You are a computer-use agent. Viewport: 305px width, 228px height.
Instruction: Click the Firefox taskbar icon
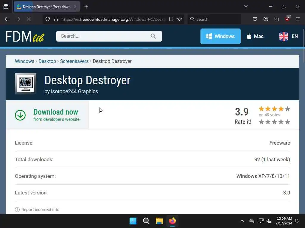click(172, 221)
